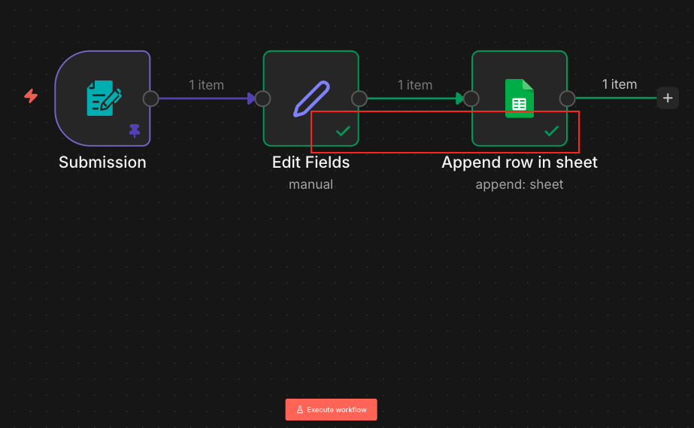This screenshot has width=694, height=428.
Task: Click the red lightning bolt trigger icon
Action: pos(31,96)
